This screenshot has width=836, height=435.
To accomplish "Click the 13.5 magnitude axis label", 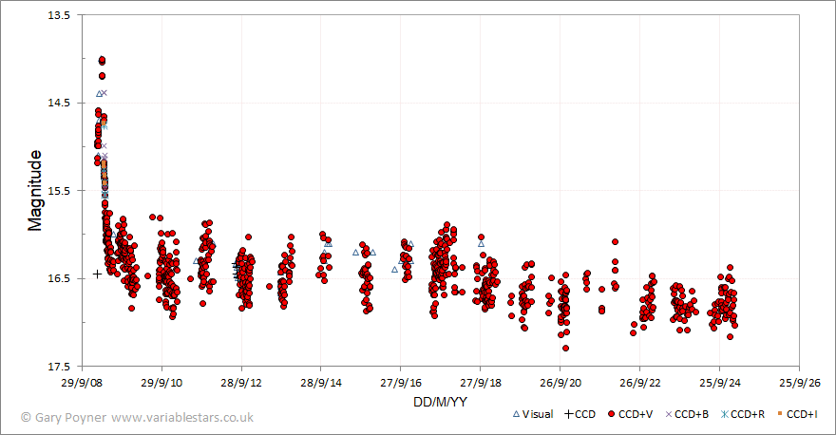I will [x=59, y=15].
